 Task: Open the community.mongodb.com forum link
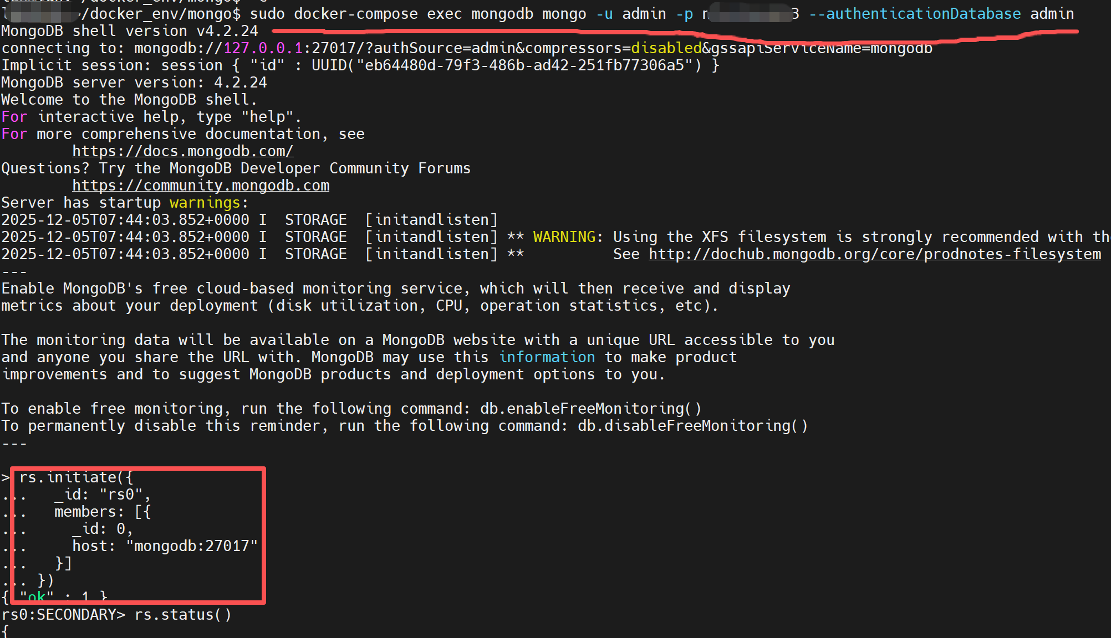[x=201, y=186]
